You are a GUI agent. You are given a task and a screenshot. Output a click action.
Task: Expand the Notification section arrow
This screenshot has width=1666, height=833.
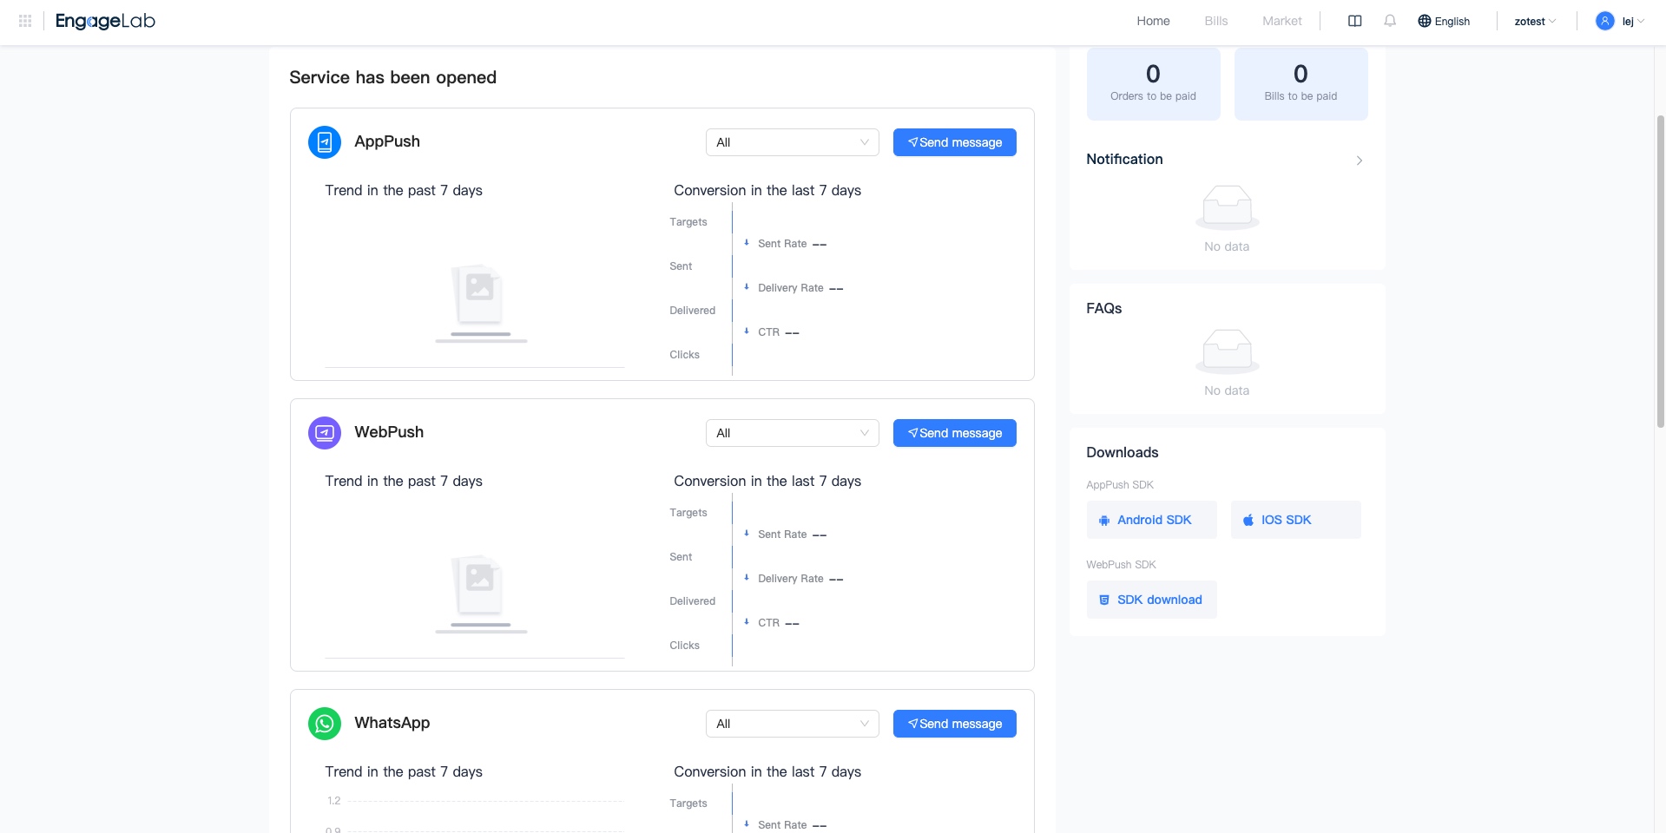pyautogui.click(x=1360, y=161)
